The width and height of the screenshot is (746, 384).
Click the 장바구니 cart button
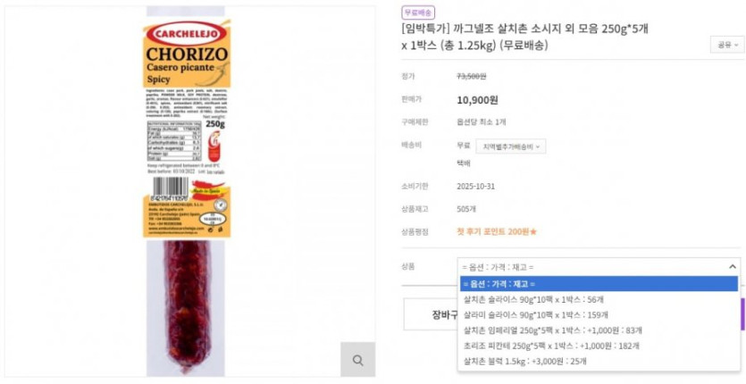(x=431, y=314)
